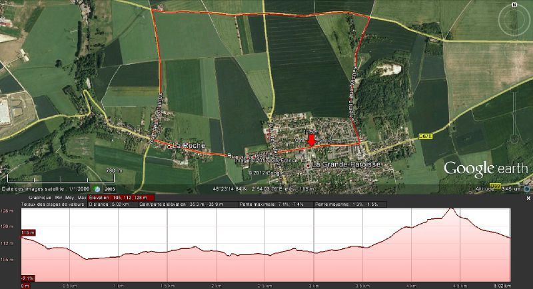Click the La Roche placemark dot

coord(170,146)
